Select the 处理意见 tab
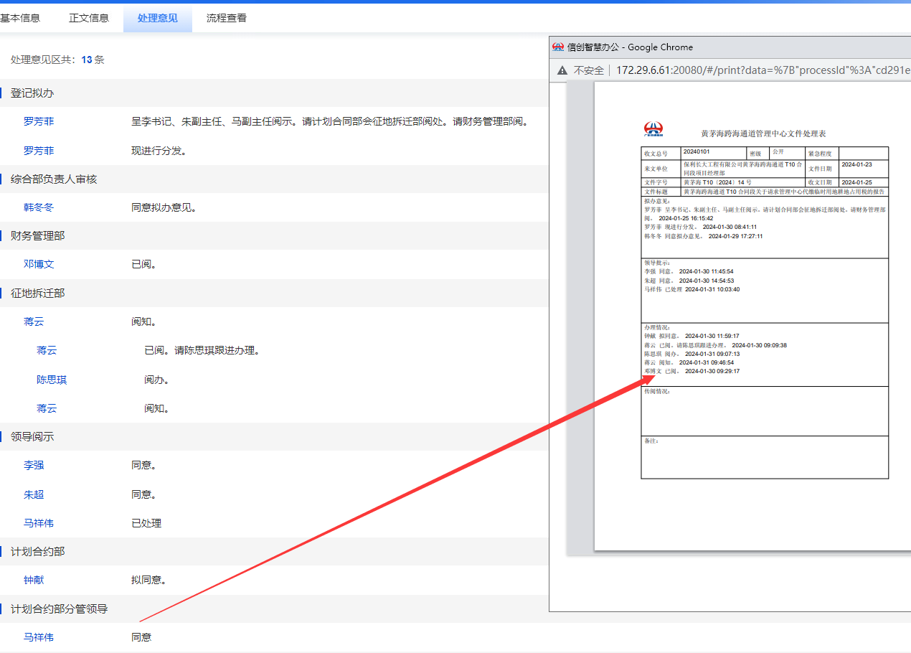Screen dimensions: 911x653 [158, 18]
